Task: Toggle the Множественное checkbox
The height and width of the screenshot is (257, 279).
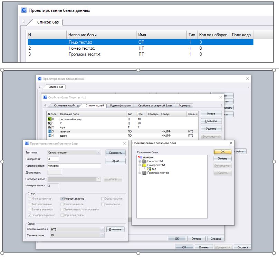Action: (x=30, y=198)
